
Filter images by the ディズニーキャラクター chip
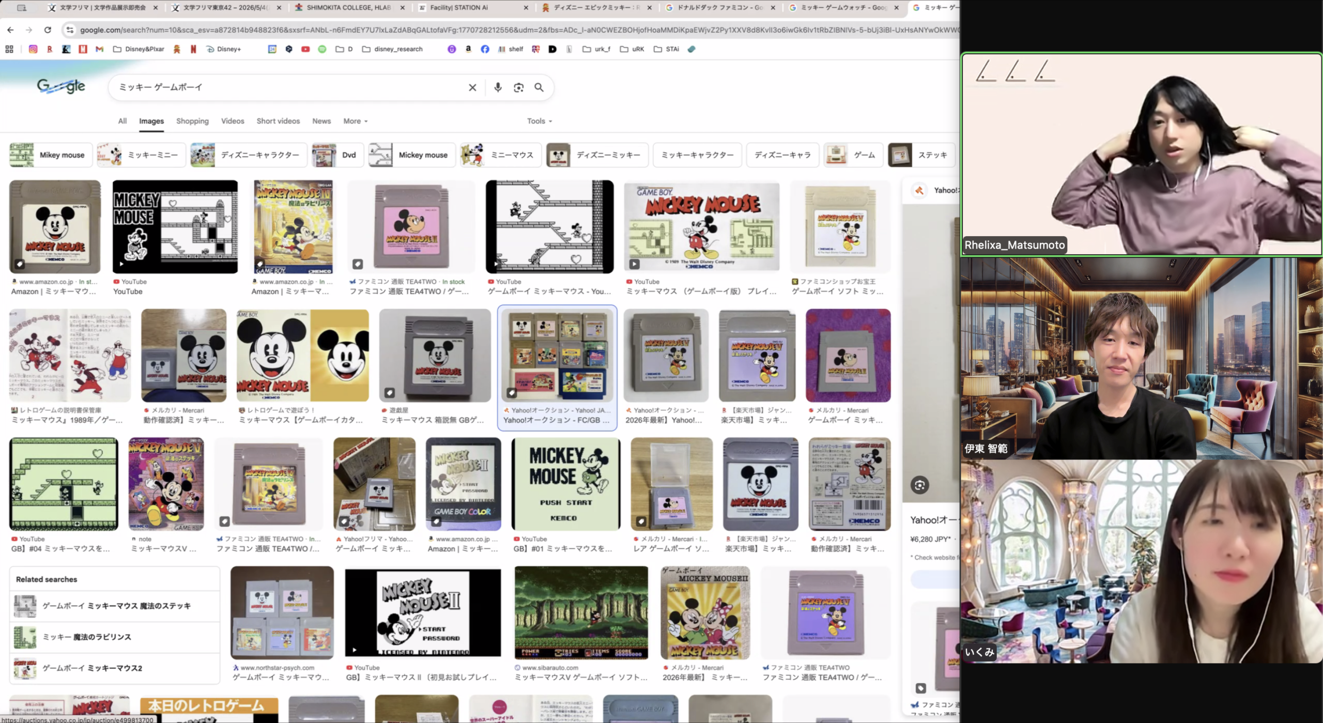[249, 155]
